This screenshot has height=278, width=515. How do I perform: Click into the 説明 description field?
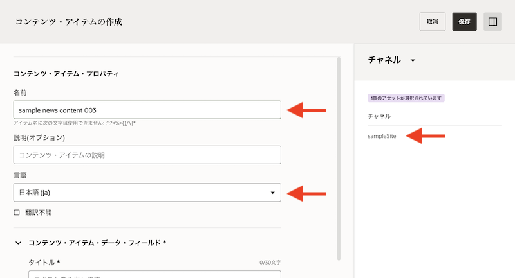(x=147, y=155)
